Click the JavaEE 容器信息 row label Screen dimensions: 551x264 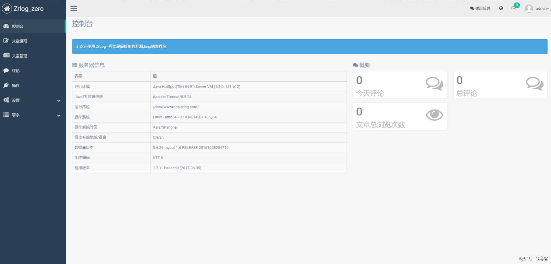pos(89,97)
